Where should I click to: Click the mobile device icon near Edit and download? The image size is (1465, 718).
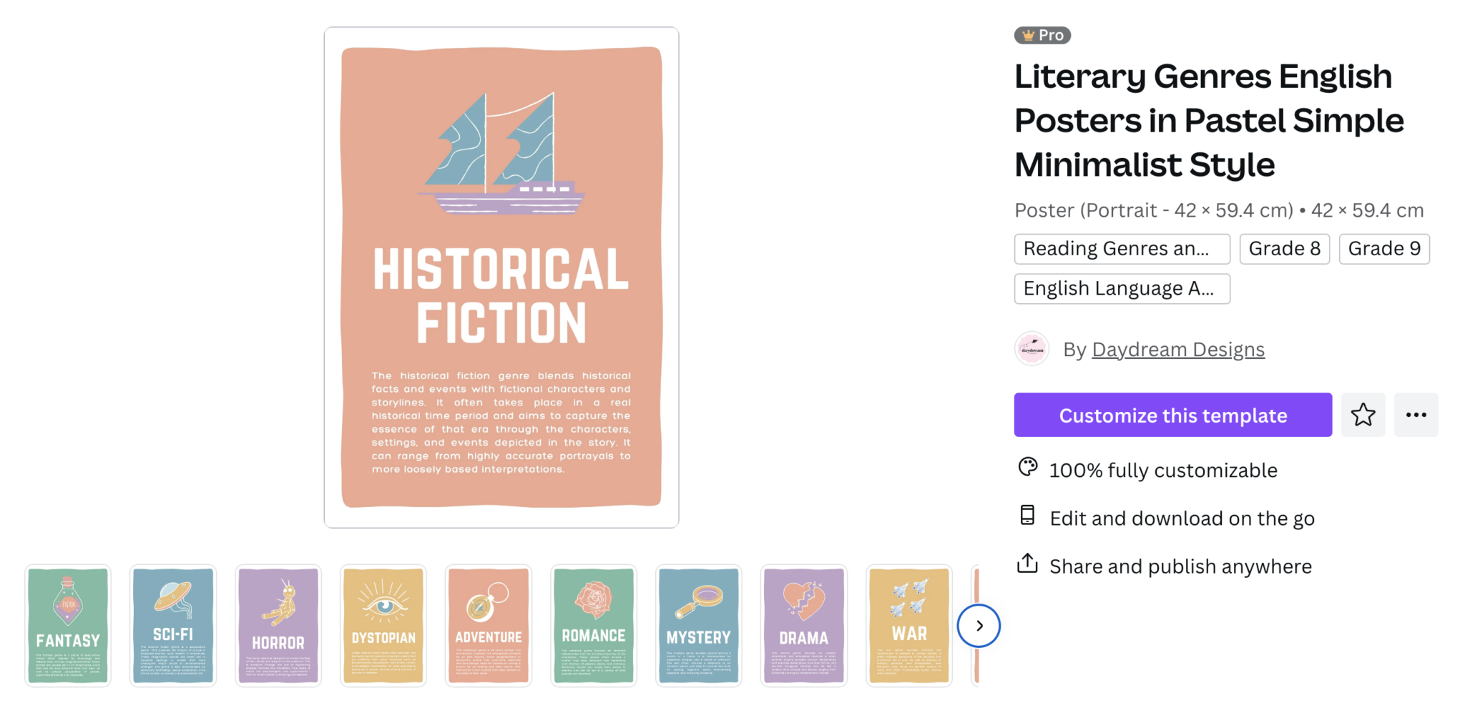1027,516
